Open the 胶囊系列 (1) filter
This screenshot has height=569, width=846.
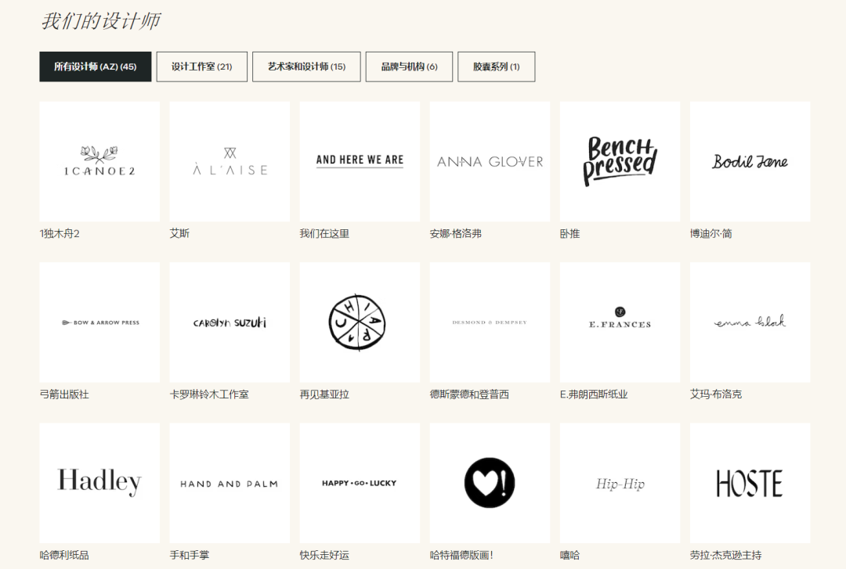pos(496,67)
